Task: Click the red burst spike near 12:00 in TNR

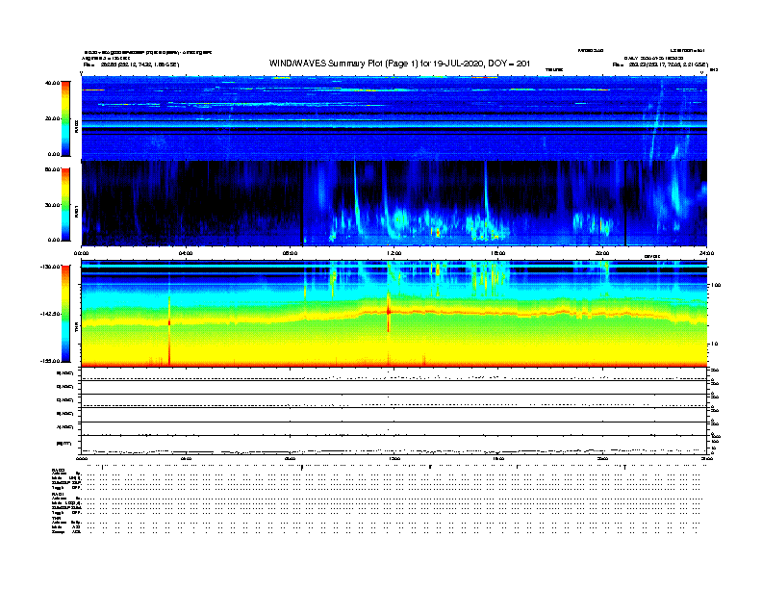Action: (389, 311)
